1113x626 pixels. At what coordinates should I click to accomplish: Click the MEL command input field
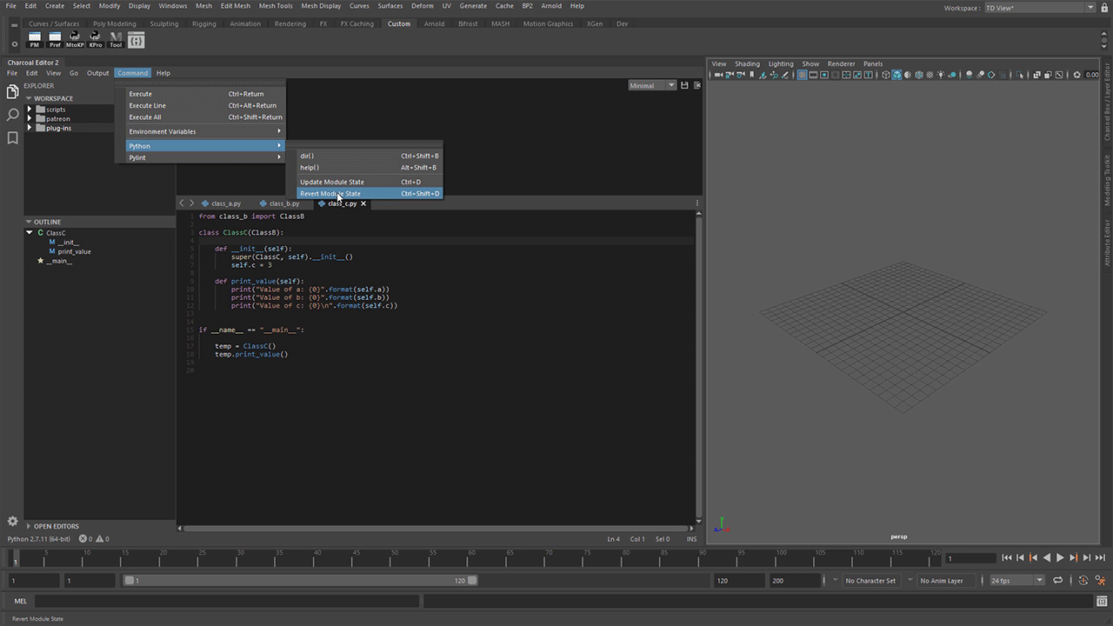[226, 601]
